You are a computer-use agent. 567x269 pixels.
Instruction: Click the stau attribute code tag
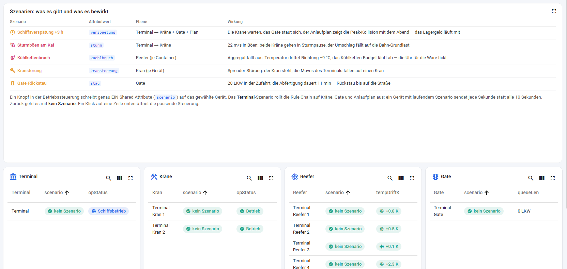(x=95, y=83)
